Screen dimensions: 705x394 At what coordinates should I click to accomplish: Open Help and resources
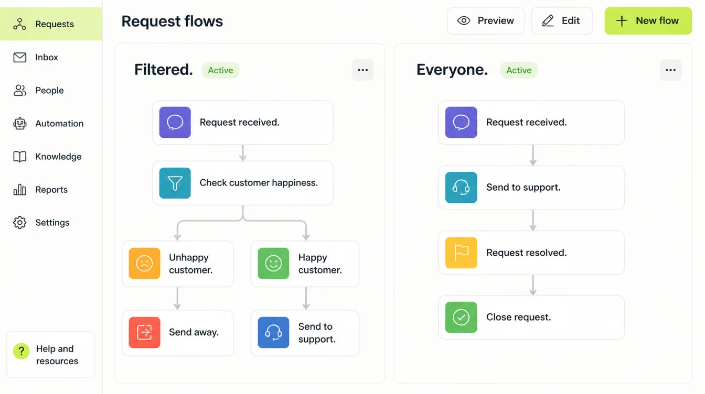pos(51,355)
